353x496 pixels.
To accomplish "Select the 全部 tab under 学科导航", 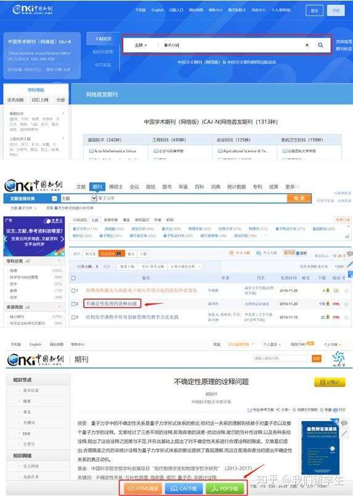I will coord(60,100).
